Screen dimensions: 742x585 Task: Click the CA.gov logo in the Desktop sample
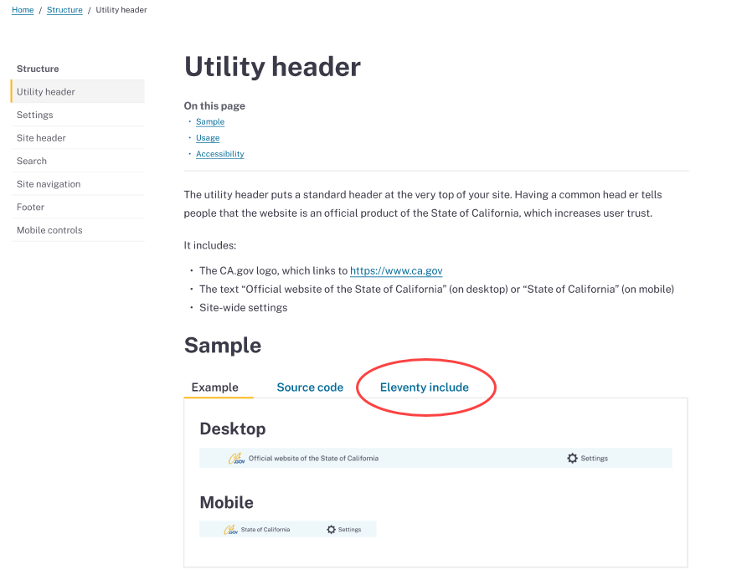[x=234, y=458]
